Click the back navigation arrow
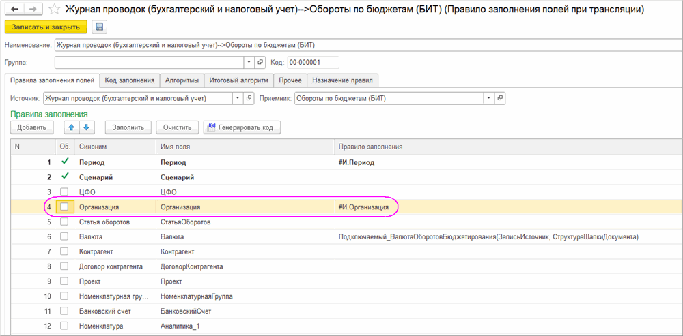 coord(14,10)
